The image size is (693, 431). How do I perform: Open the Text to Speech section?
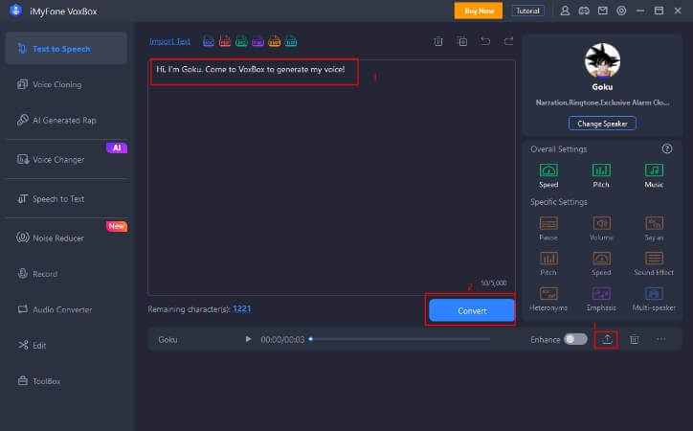pyautogui.click(x=66, y=49)
